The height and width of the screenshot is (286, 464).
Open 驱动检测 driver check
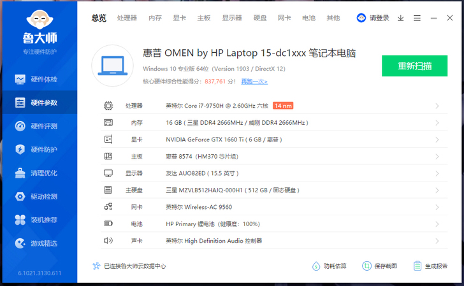(40, 196)
